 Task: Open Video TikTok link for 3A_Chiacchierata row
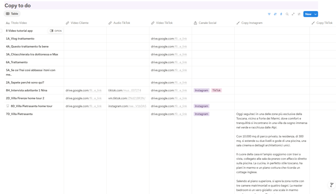point(169,54)
